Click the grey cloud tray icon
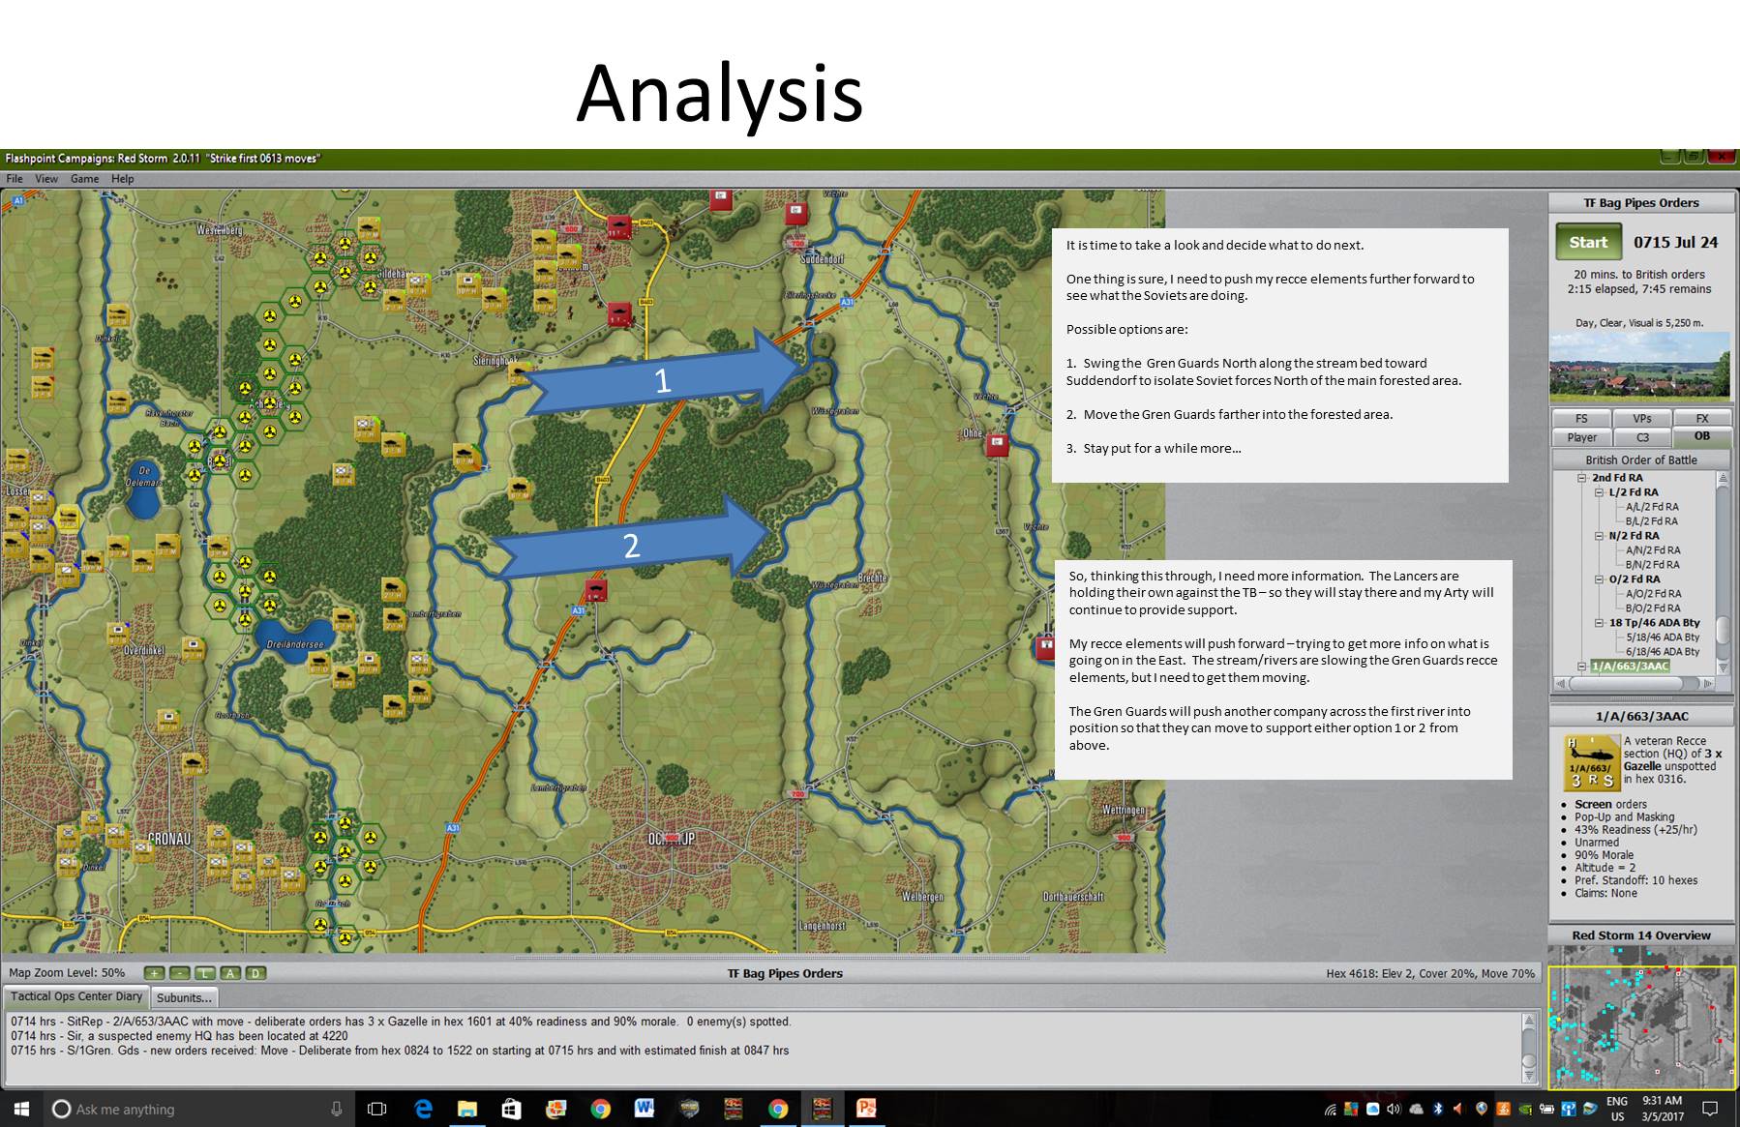1740x1127 pixels. pyautogui.click(x=1416, y=1109)
